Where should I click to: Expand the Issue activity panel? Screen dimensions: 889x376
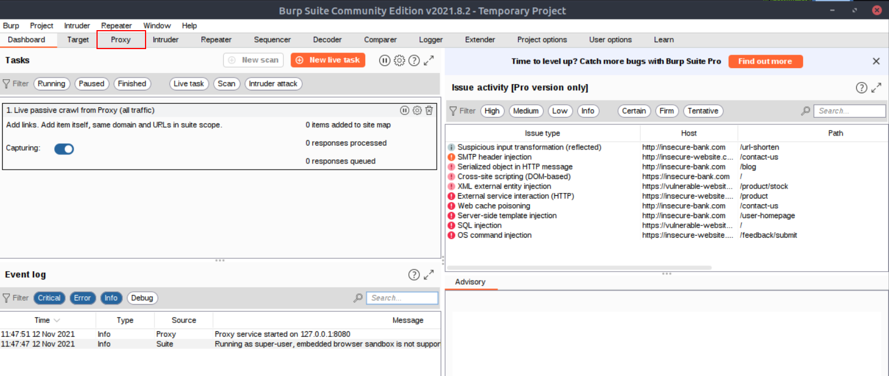click(x=876, y=88)
